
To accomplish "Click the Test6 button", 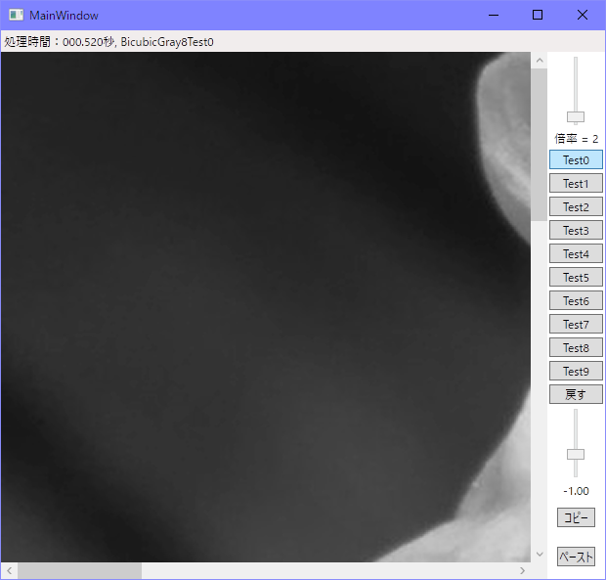I will pyautogui.click(x=576, y=300).
